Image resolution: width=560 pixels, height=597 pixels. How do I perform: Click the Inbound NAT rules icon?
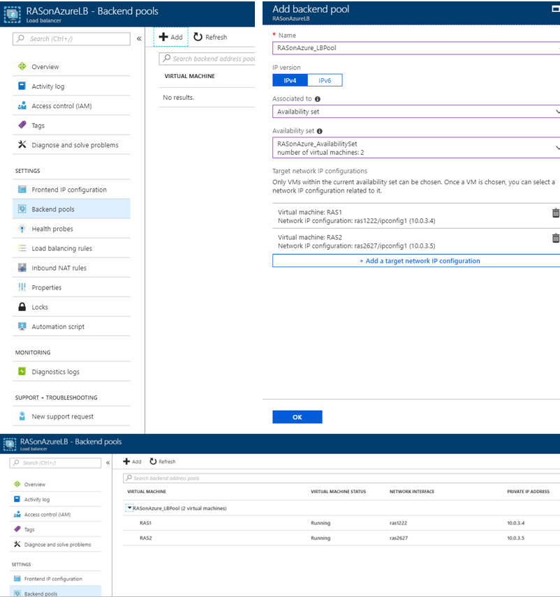coord(22,268)
